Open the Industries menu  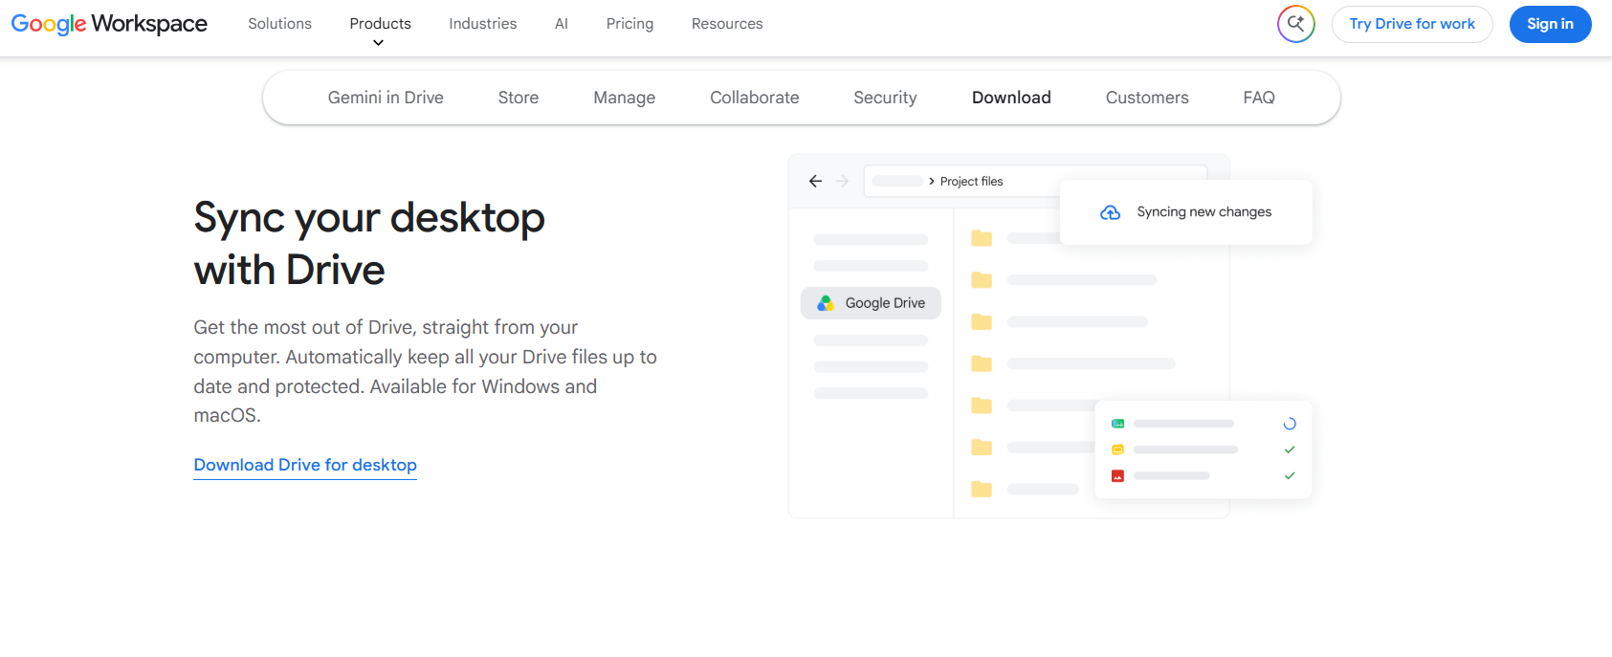[483, 24]
